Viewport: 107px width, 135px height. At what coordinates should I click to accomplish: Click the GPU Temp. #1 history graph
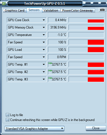coord(86,64)
